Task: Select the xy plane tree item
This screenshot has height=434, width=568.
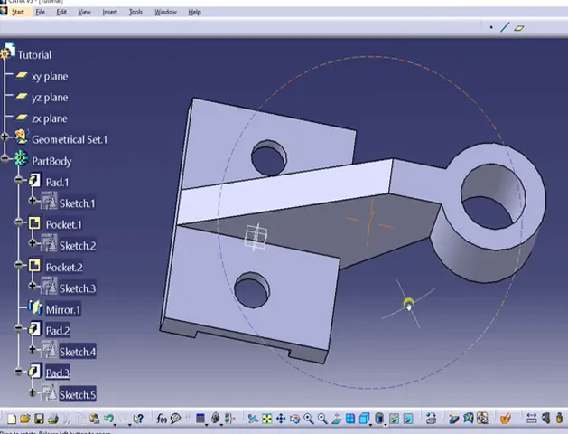Action: click(49, 76)
